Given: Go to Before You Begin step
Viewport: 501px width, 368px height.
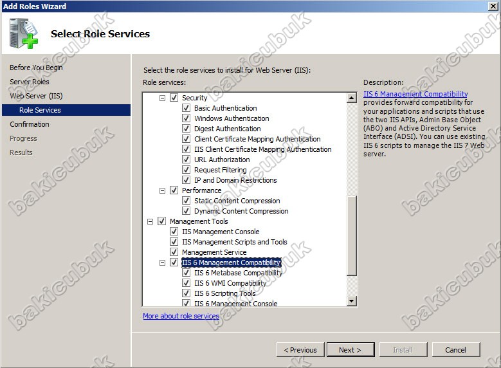Looking at the screenshot, I should [36, 68].
